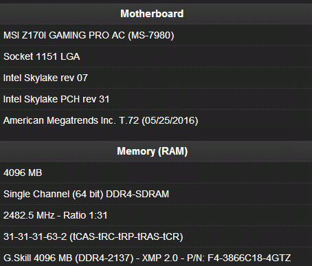Select the Single Channel DDR4-SDRAM row
This screenshot has width=312, height=266.
156,194
